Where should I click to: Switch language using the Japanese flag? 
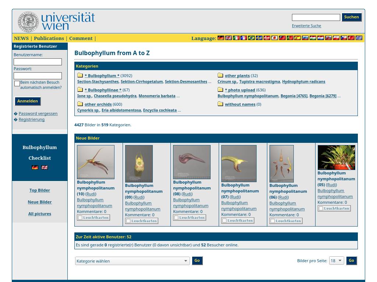point(275,38)
